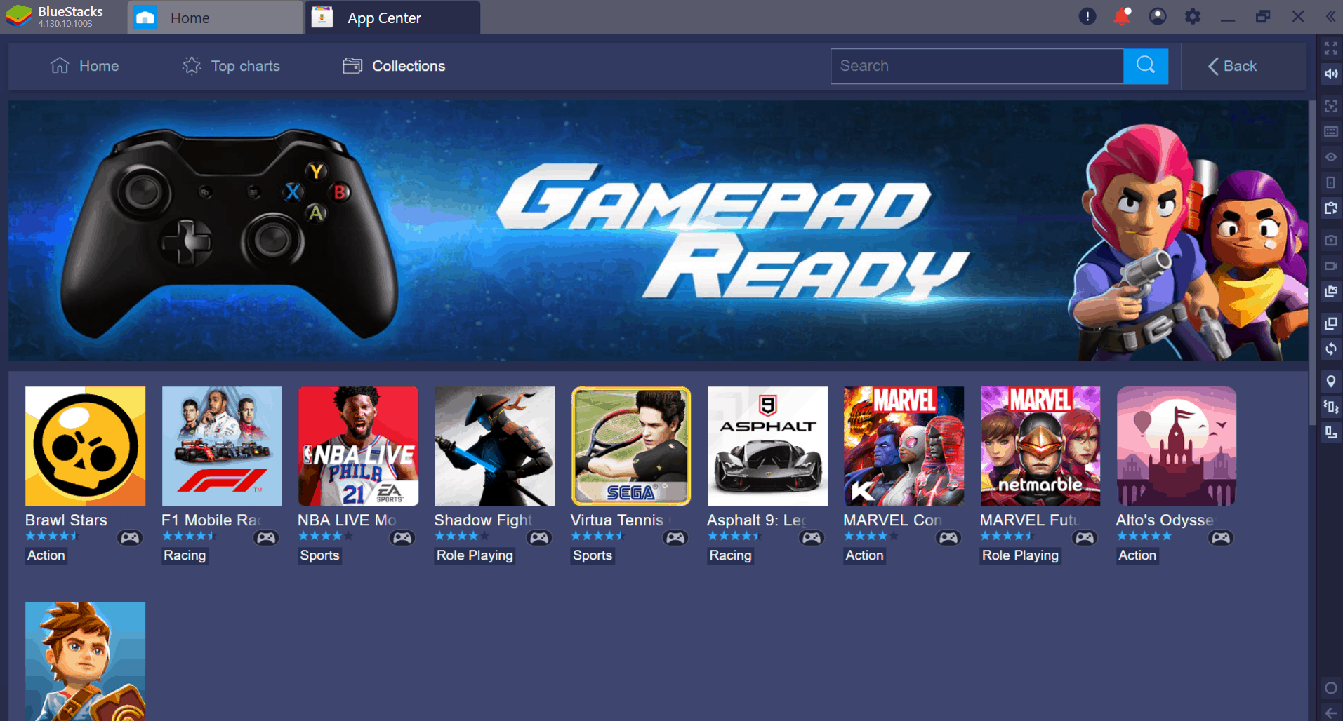Open Shadow Fight thumbnail
This screenshot has width=1343, height=721.
tap(495, 446)
